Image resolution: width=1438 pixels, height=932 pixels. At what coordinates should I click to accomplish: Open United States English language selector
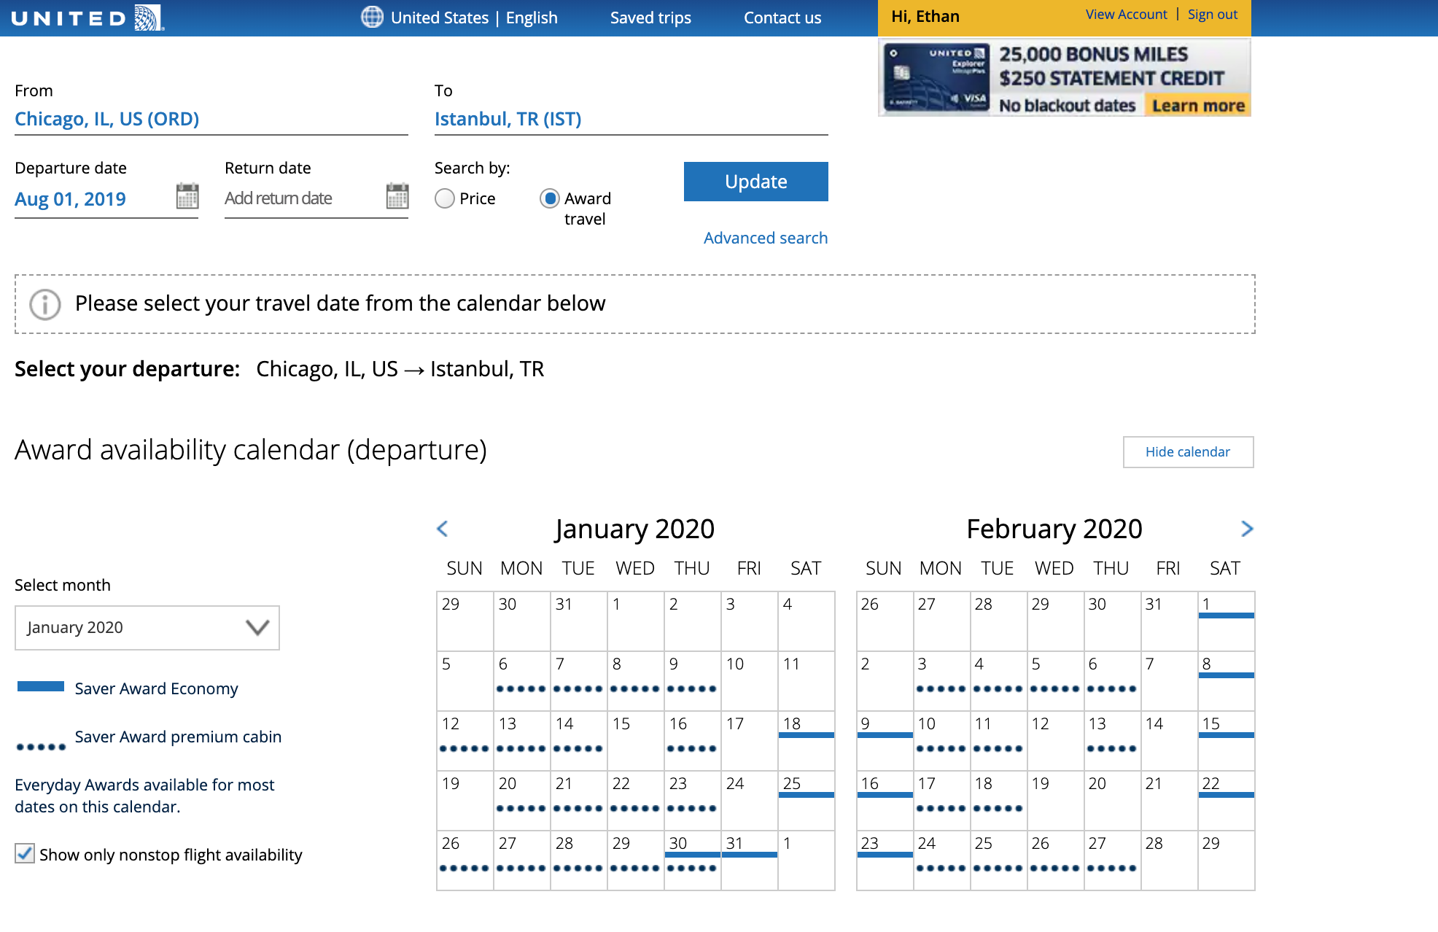pyautogui.click(x=473, y=18)
